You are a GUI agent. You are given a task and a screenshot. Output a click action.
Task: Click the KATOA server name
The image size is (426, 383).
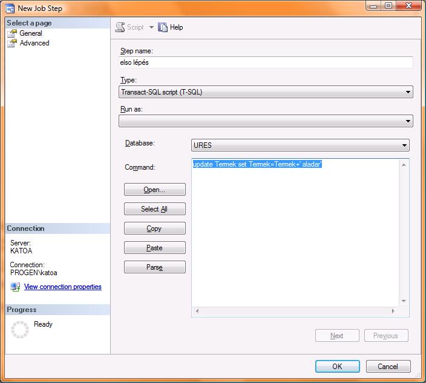coord(21,251)
